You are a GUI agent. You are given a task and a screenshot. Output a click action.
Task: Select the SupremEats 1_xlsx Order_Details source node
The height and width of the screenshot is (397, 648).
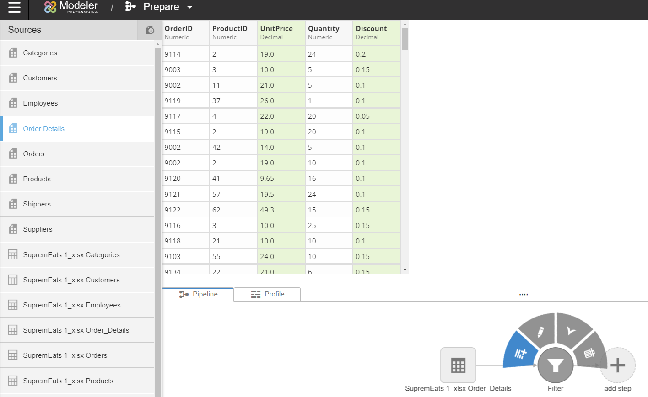tap(458, 365)
